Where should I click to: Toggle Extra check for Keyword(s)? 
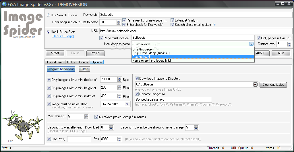[124, 25]
